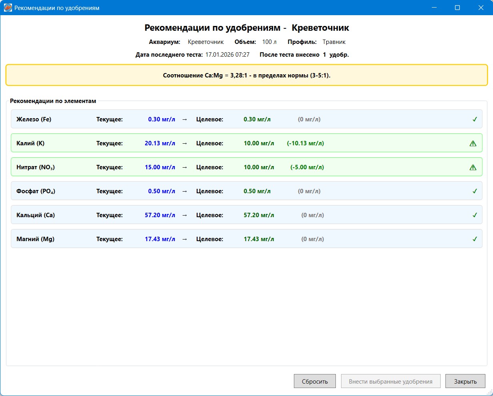Click the app icon in the title bar
Viewport: 493px width, 396px height.
(x=8, y=8)
